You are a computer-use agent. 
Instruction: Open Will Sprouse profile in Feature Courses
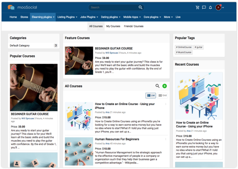click(x=111, y=53)
